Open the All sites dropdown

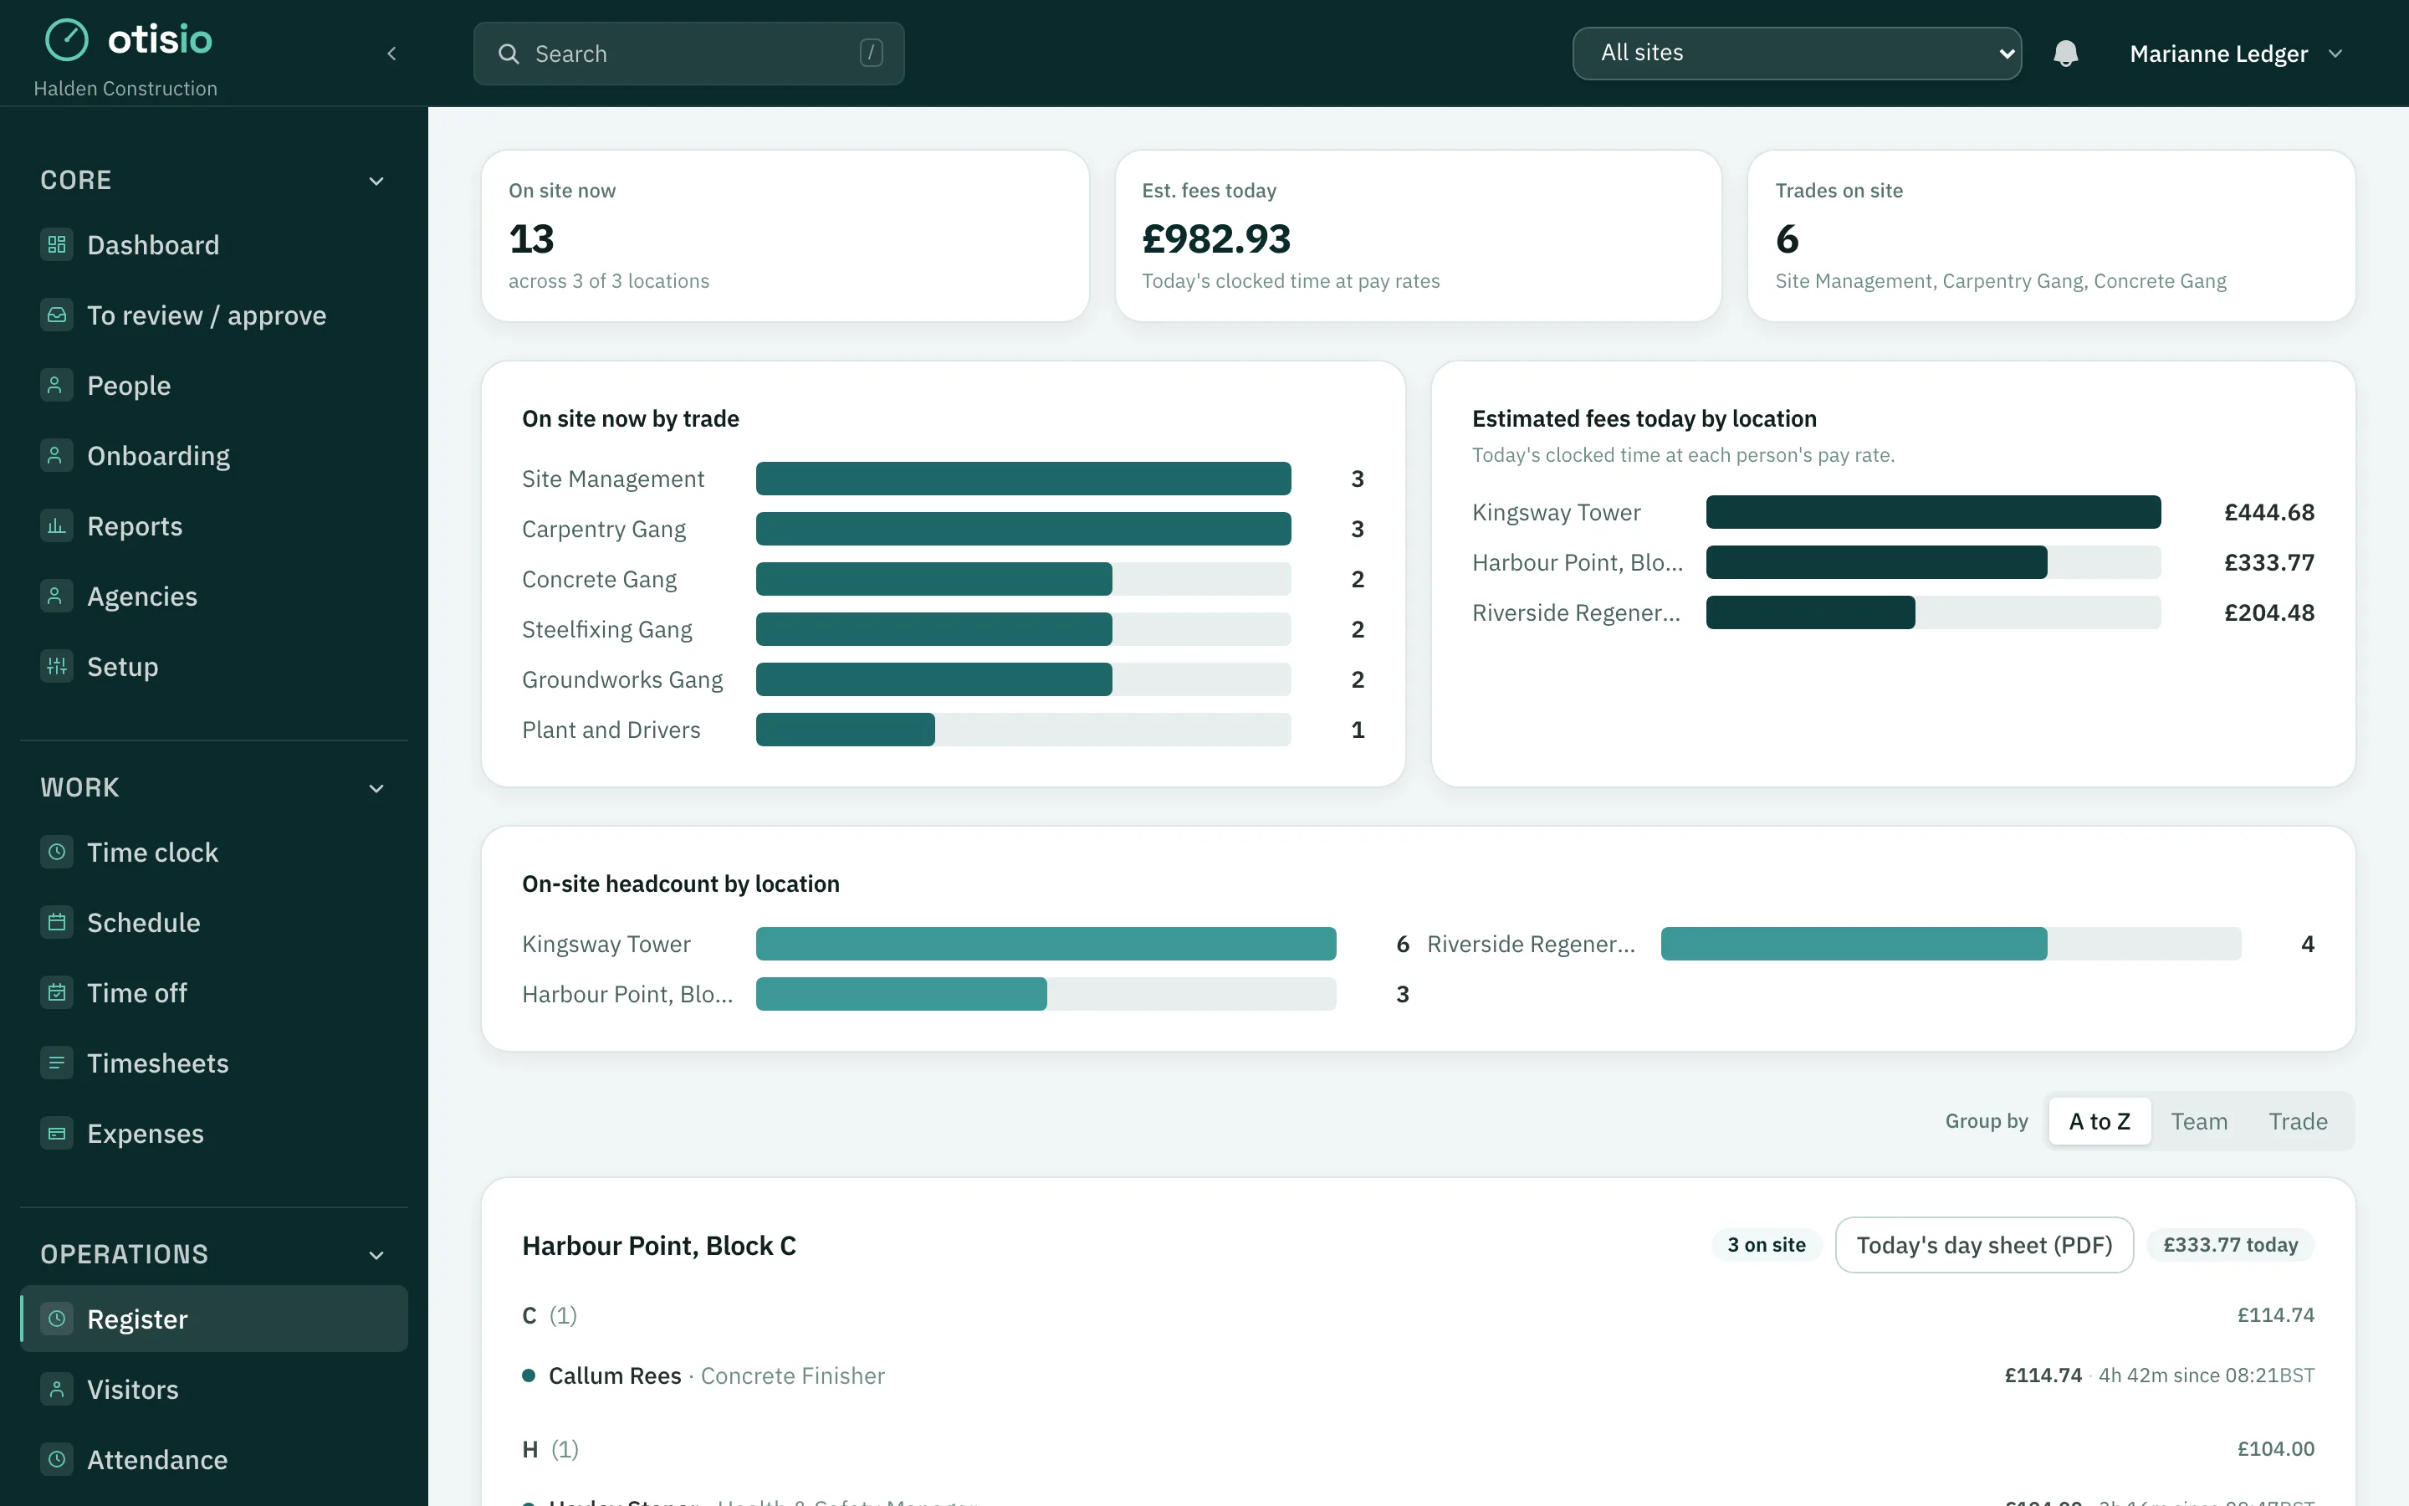1797,53
